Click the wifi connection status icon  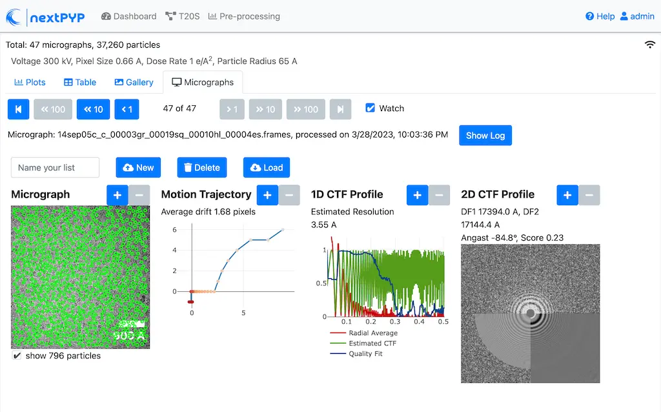[649, 45]
